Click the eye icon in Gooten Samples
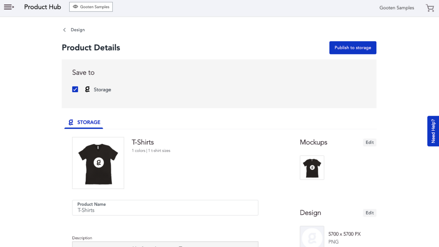The height and width of the screenshot is (247, 439). click(75, 7)
